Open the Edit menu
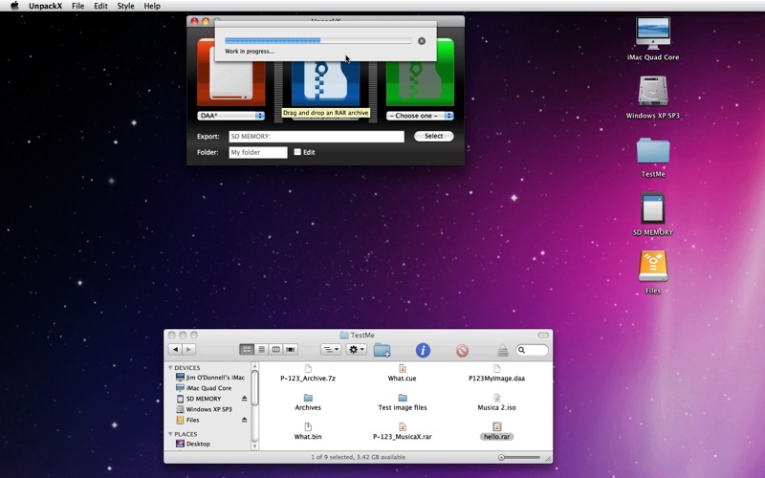This screenshot has height=478, width=765. point(100,6)
